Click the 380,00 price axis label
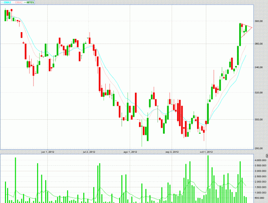268x203 pixels. 259,21
